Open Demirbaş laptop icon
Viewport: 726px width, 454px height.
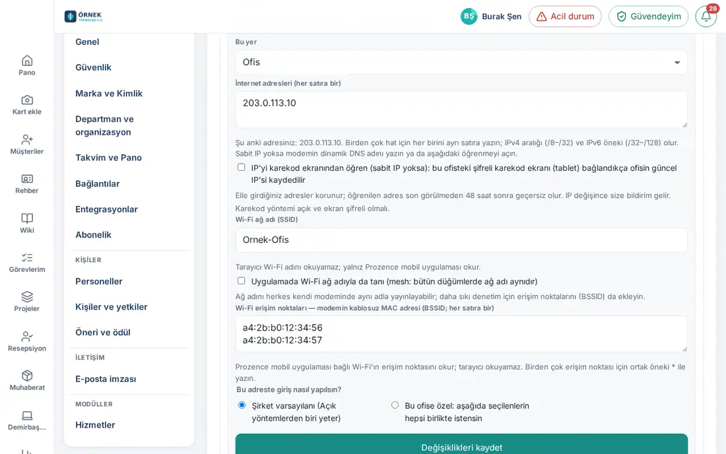coord(27,415)
